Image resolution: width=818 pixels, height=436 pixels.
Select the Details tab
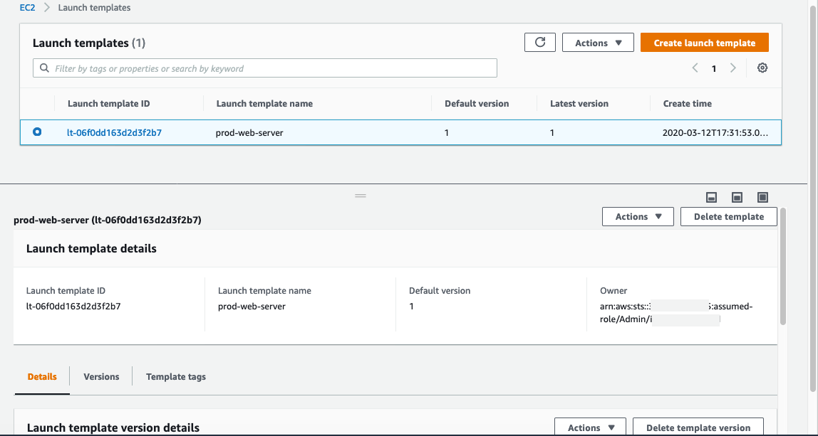(x=41, y=376)
